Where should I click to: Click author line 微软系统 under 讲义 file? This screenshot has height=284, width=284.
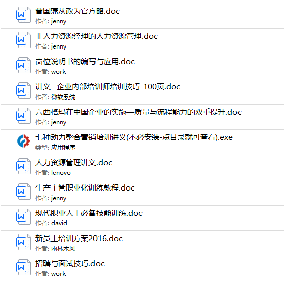(x=55, y=97)
